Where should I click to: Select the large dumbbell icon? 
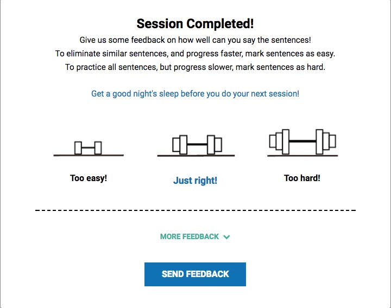(x=302, y=142)
